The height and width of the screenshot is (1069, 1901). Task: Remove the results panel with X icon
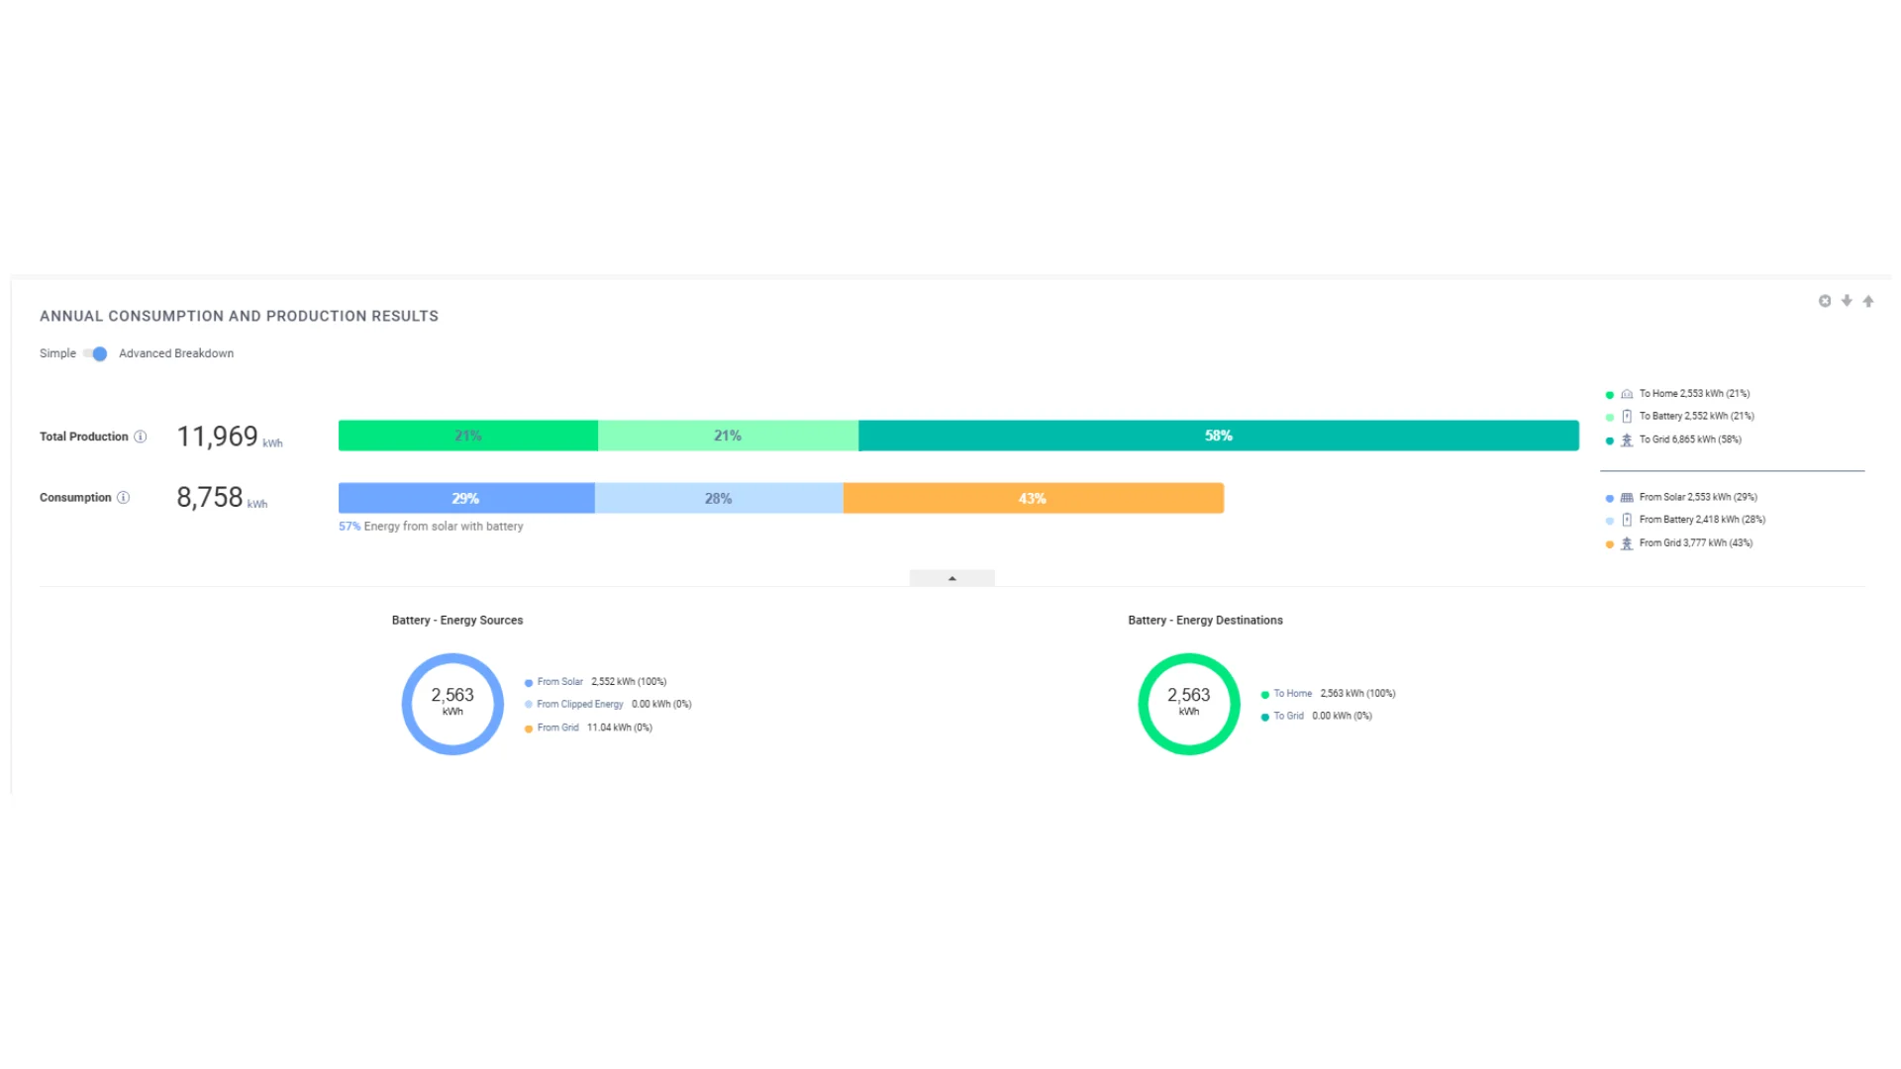pos(1825,301)
